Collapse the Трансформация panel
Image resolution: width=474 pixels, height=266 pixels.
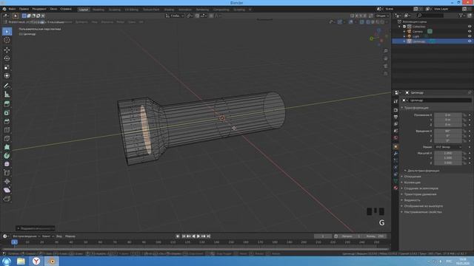click(416, 108)
